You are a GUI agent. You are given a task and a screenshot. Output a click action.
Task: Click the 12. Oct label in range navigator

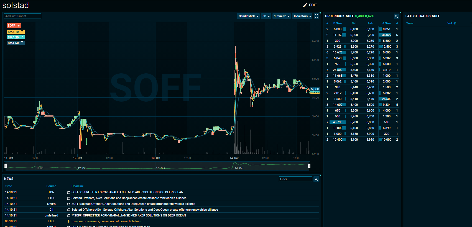coord(82,168)
